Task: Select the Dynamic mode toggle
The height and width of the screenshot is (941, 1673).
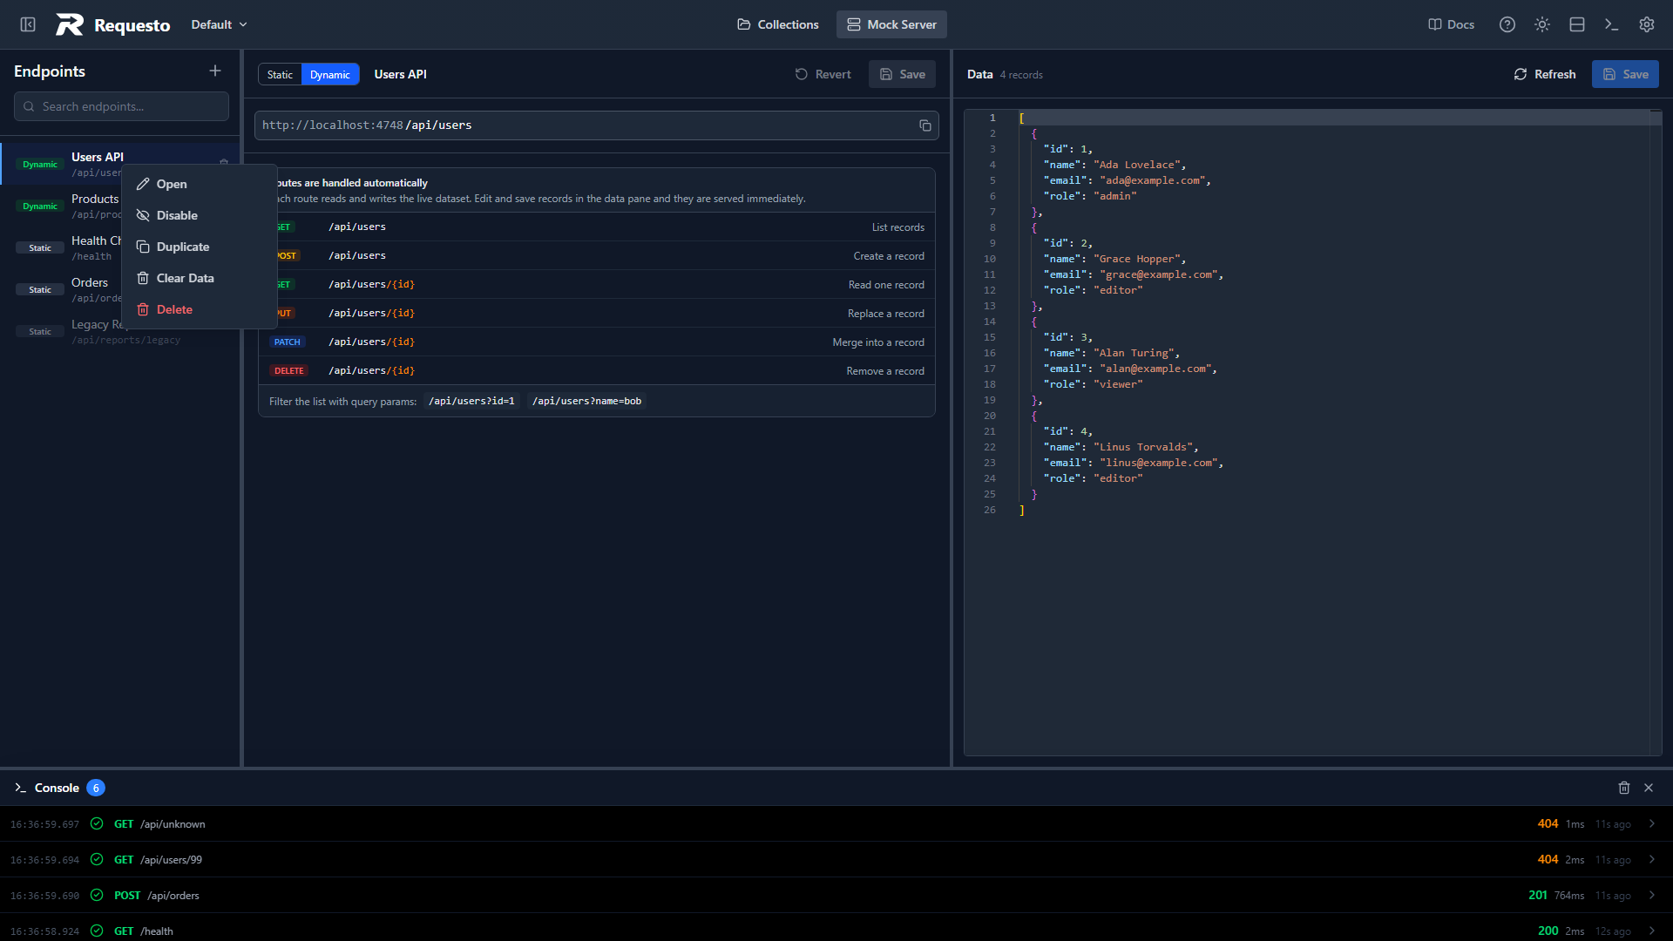Action: click(x=330, y=74)
